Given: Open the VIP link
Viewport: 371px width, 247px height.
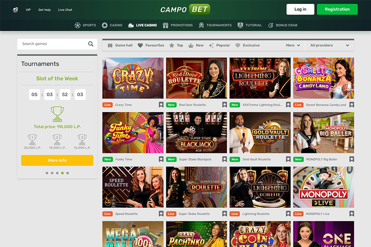Looking at the screenshot, I should pos(28,10).
